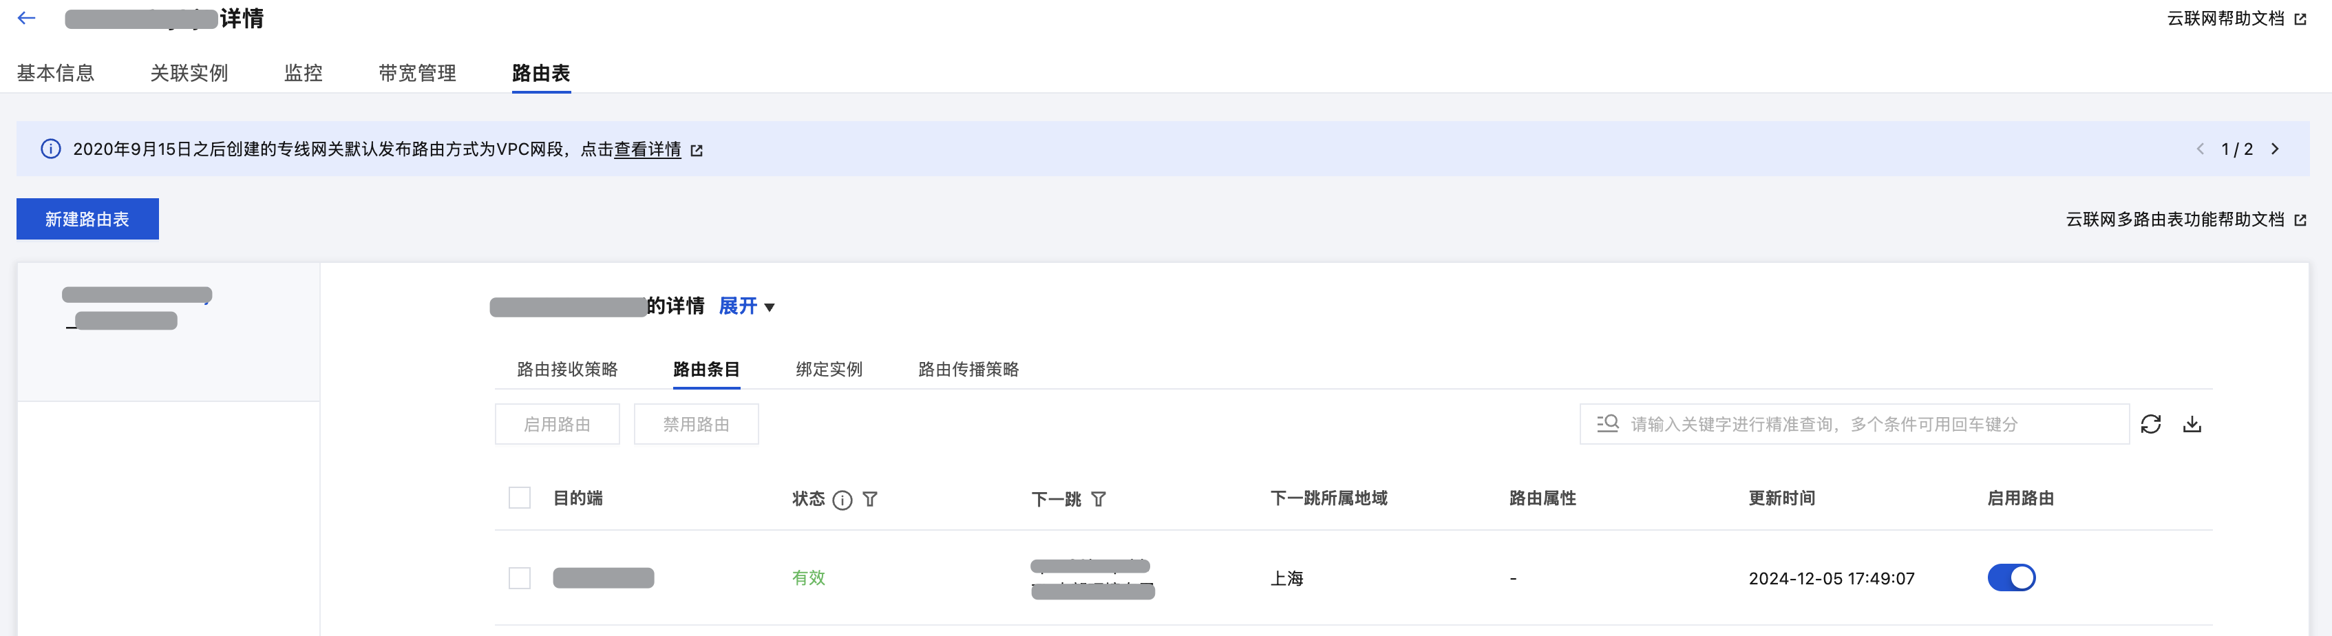
Task: Click the status column filter icon
Action: (870, 500)
